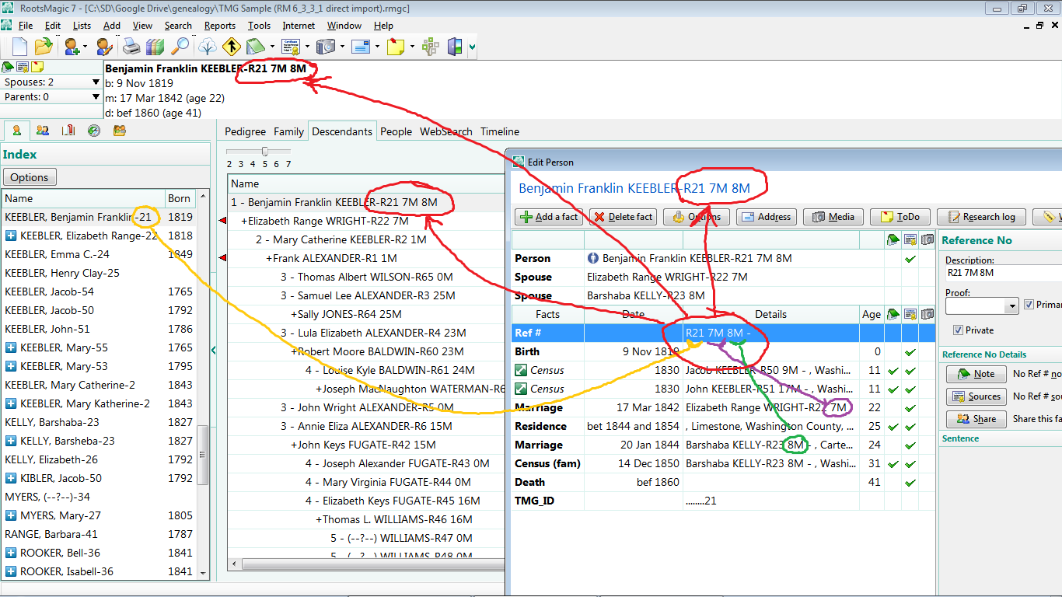Screen dimensions: 1062x597
Task: Click the Delete fact button
Action: point(623,217)
